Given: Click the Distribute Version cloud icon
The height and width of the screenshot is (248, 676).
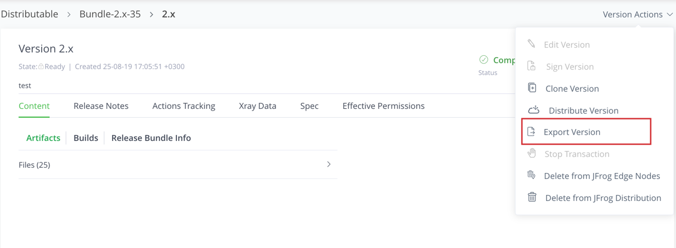Looking at the screenshot, I should click(x=534, y=110).
